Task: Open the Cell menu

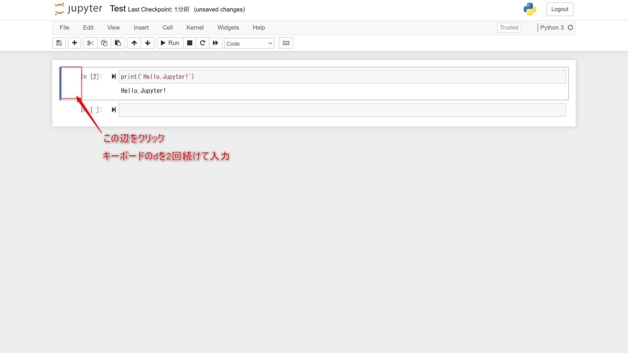Action: [x=167, y=27]
